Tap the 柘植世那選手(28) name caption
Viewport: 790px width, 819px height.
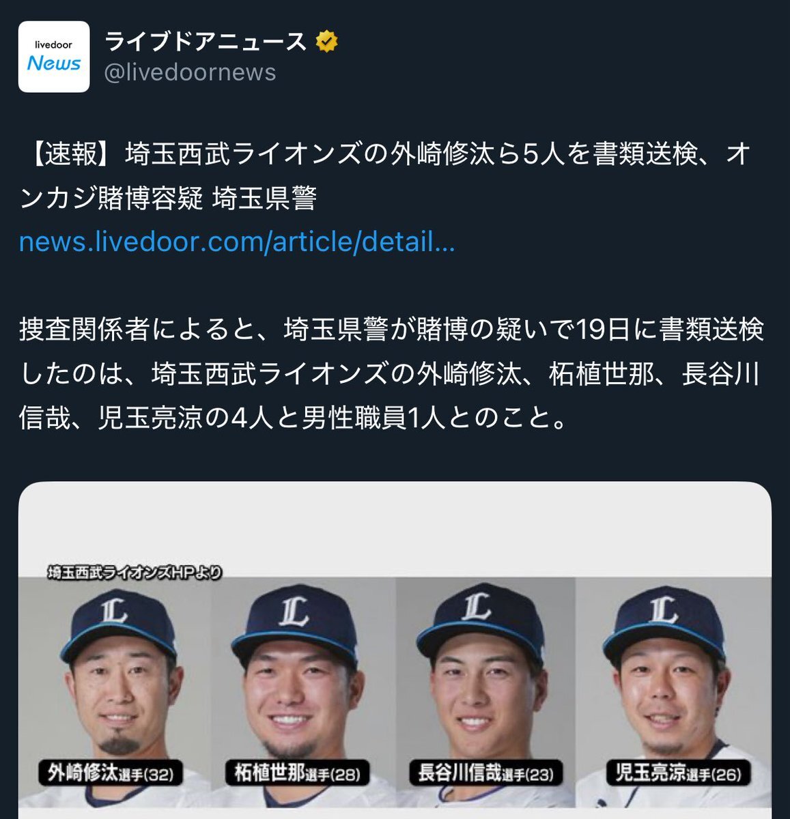click(x=297, y=774)
